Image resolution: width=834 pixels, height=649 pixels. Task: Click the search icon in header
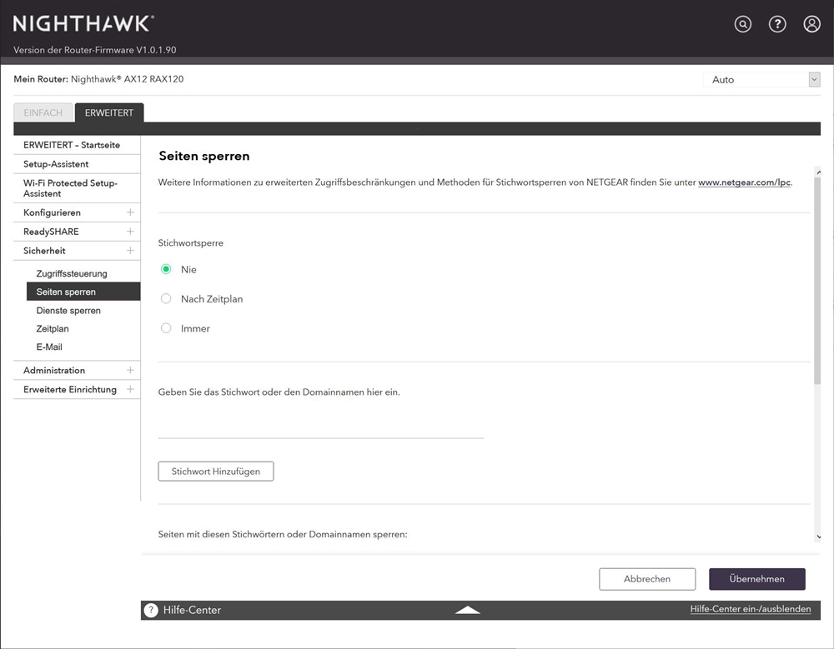click(x=742, y=24)
